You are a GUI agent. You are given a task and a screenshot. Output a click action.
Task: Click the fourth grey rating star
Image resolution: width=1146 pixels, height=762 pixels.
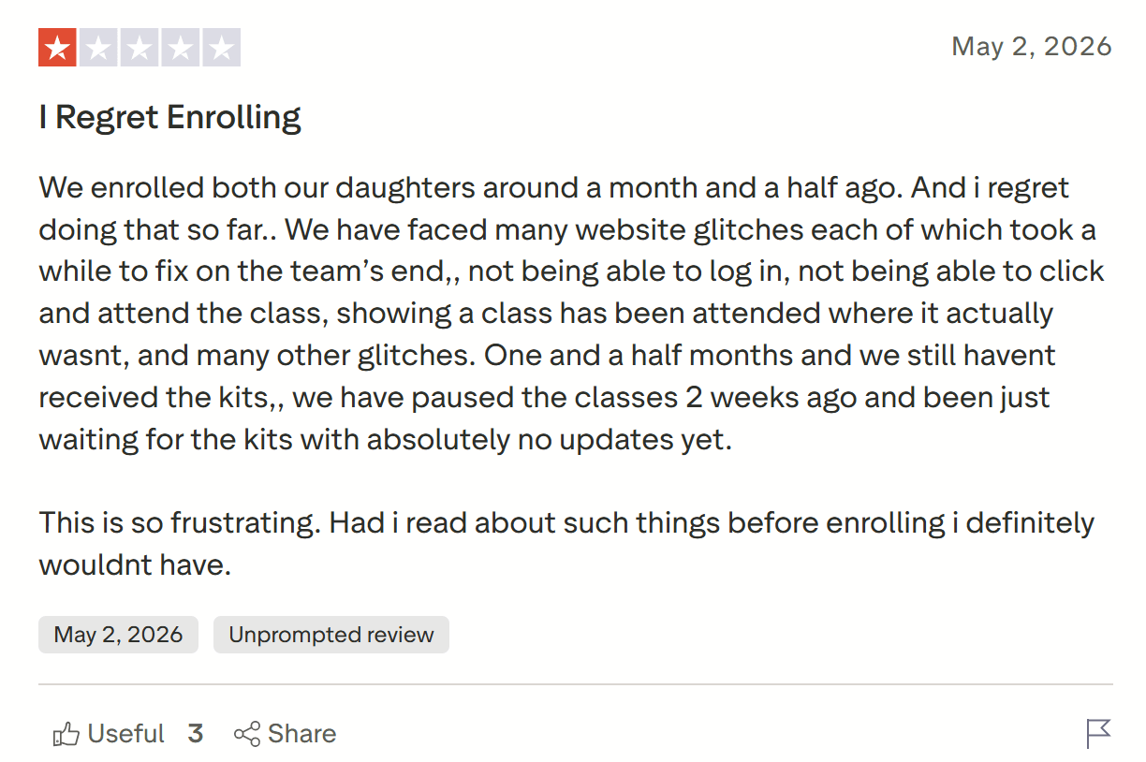tap(181, 48)
